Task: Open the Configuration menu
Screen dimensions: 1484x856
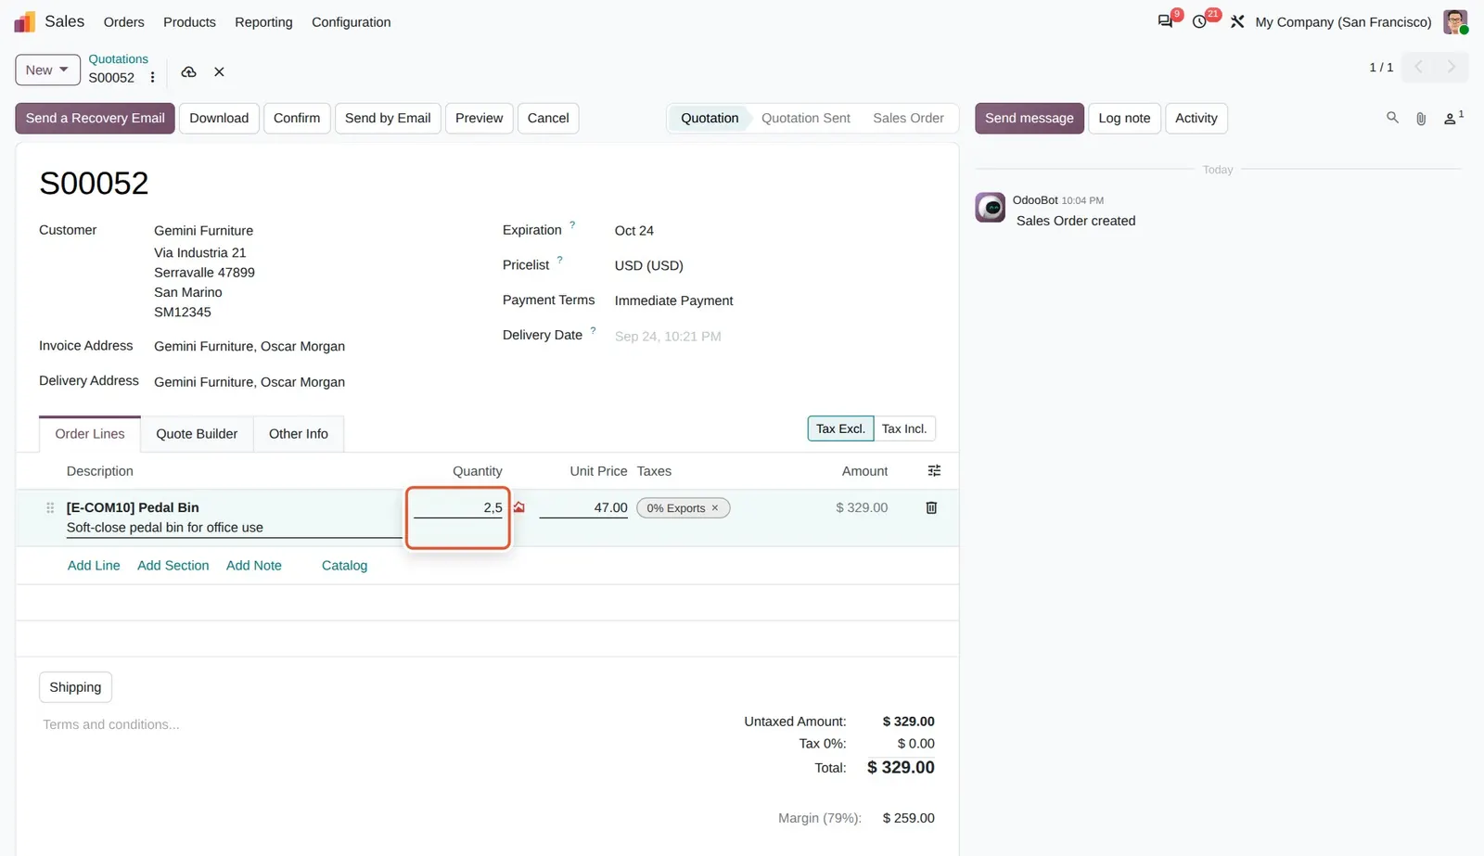Action: (x=351, y=22)
